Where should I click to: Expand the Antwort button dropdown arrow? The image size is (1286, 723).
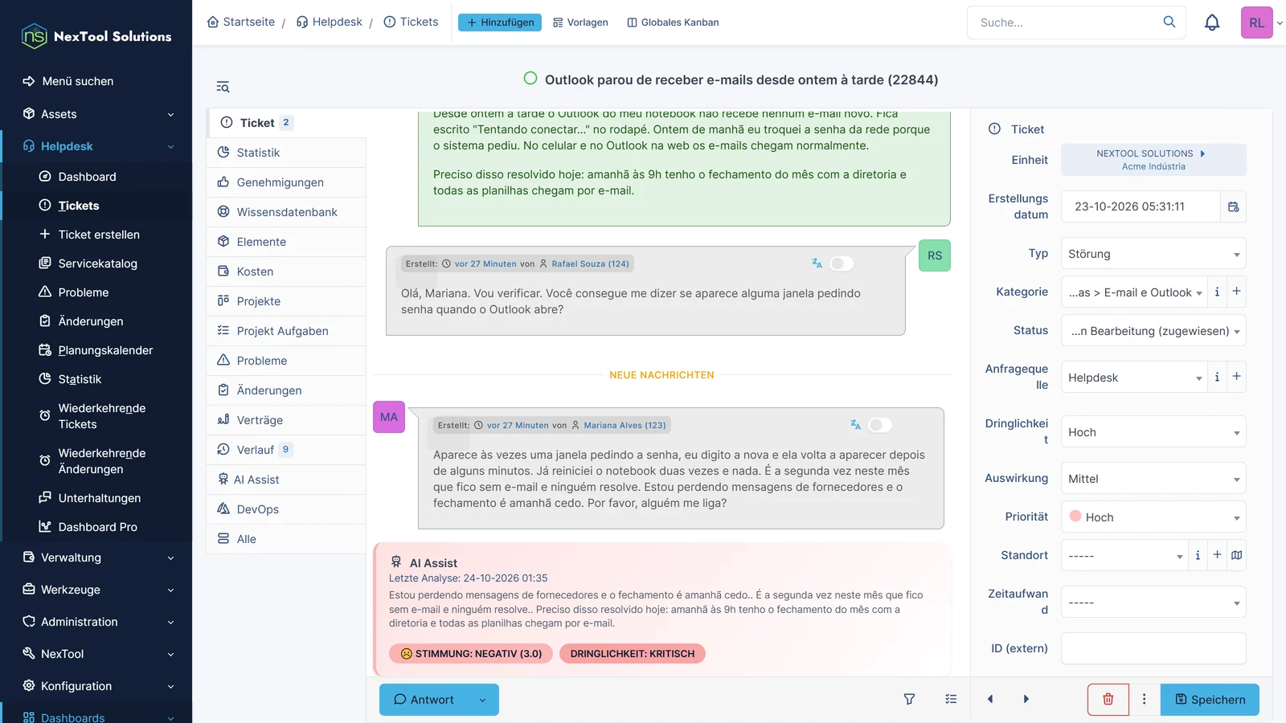(482, 700)
